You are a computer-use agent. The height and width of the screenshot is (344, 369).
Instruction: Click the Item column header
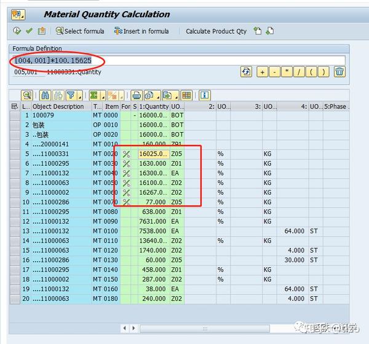[111, 106]
